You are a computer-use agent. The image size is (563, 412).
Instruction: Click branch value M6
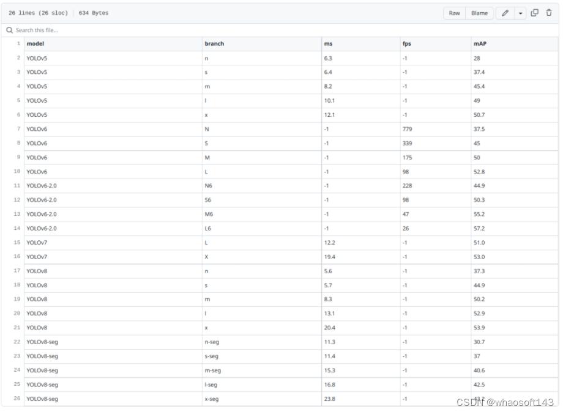click(209, 215)
